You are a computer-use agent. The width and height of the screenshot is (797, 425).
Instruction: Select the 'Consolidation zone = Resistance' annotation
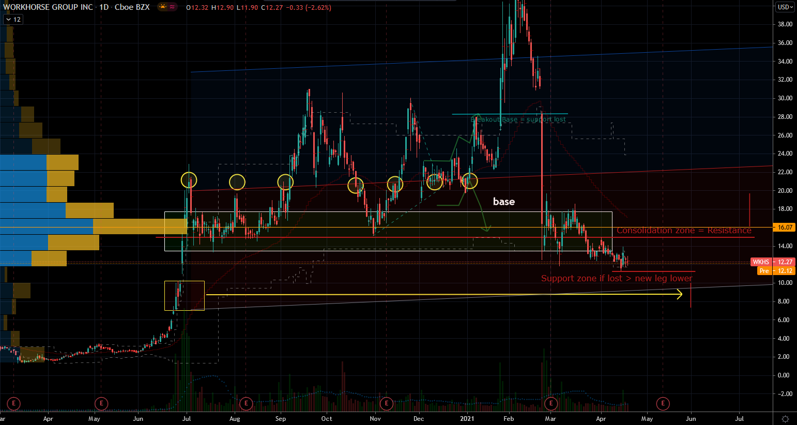684,231
